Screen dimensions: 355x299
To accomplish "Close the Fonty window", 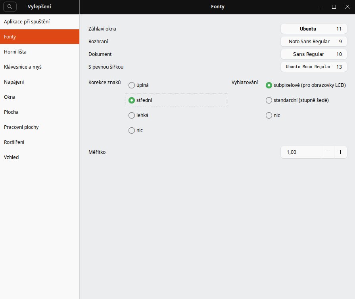I will 347,7.
